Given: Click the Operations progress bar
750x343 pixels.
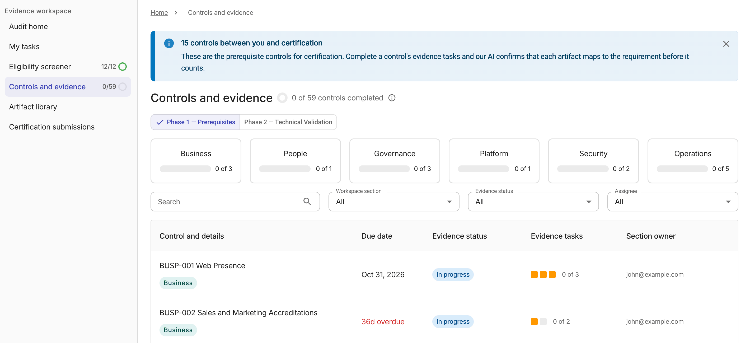Looking at the screenshot, I should (x=682, y=169).
